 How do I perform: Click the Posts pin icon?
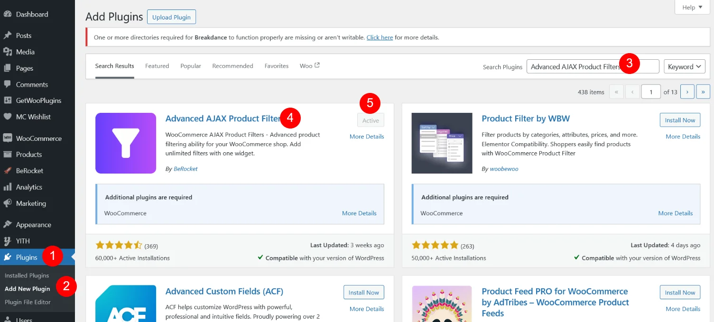pyautogui.click(x=8, y=36)
